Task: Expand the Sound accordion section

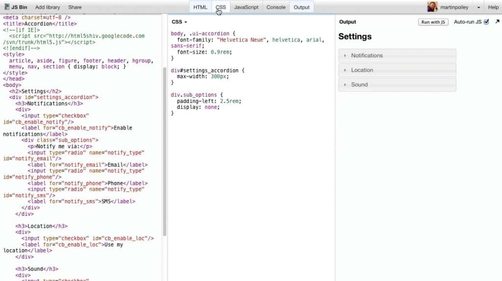Action: point(397,84)
